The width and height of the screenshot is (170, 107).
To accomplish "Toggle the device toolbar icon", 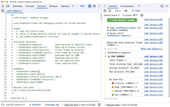I will (x=8, y=6).
